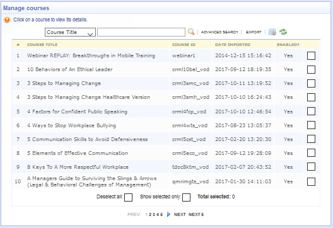Sort by Course ID column header
Image resolution: width=333 pixels, height=228 pixels.
point(184,45)
